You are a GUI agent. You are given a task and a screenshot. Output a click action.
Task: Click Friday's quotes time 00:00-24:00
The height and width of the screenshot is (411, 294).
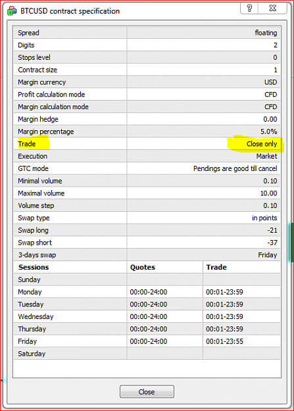(x=149, y=341)
